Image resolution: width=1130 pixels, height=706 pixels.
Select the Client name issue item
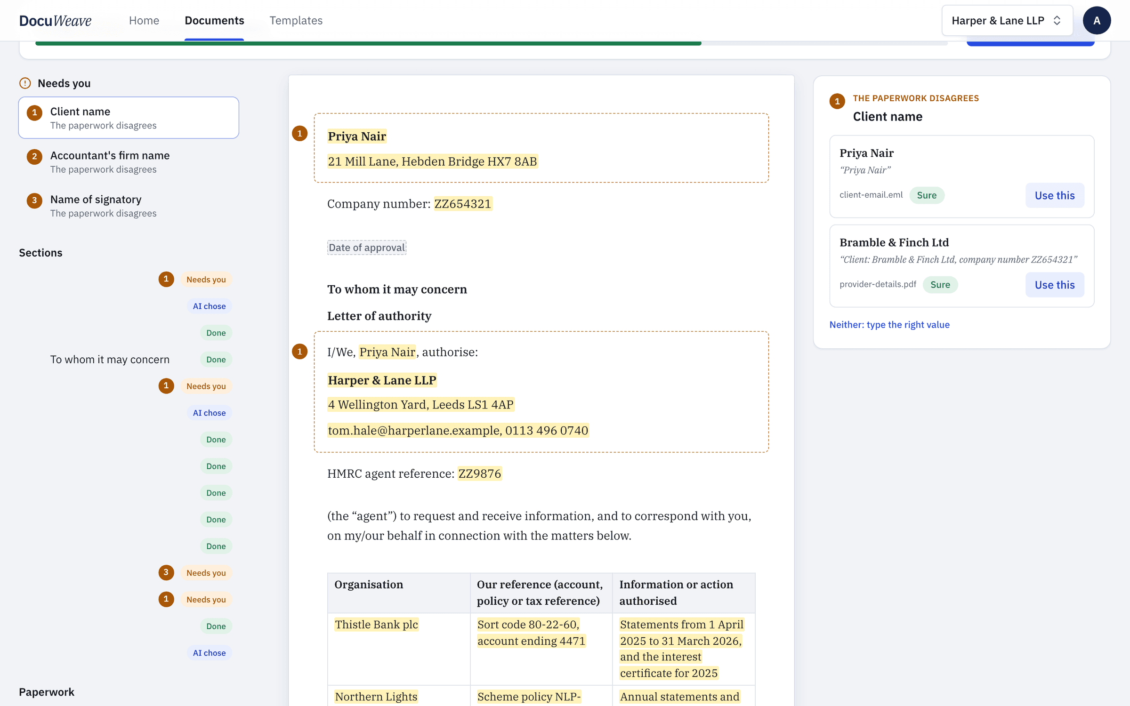click(x=129, y=118)
